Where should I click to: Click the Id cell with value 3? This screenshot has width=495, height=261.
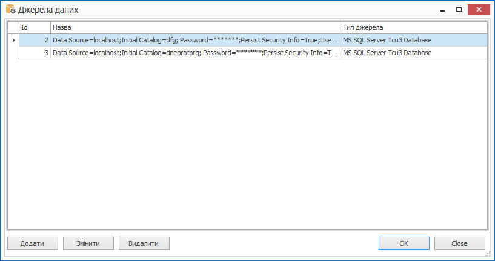coord(35,53)
